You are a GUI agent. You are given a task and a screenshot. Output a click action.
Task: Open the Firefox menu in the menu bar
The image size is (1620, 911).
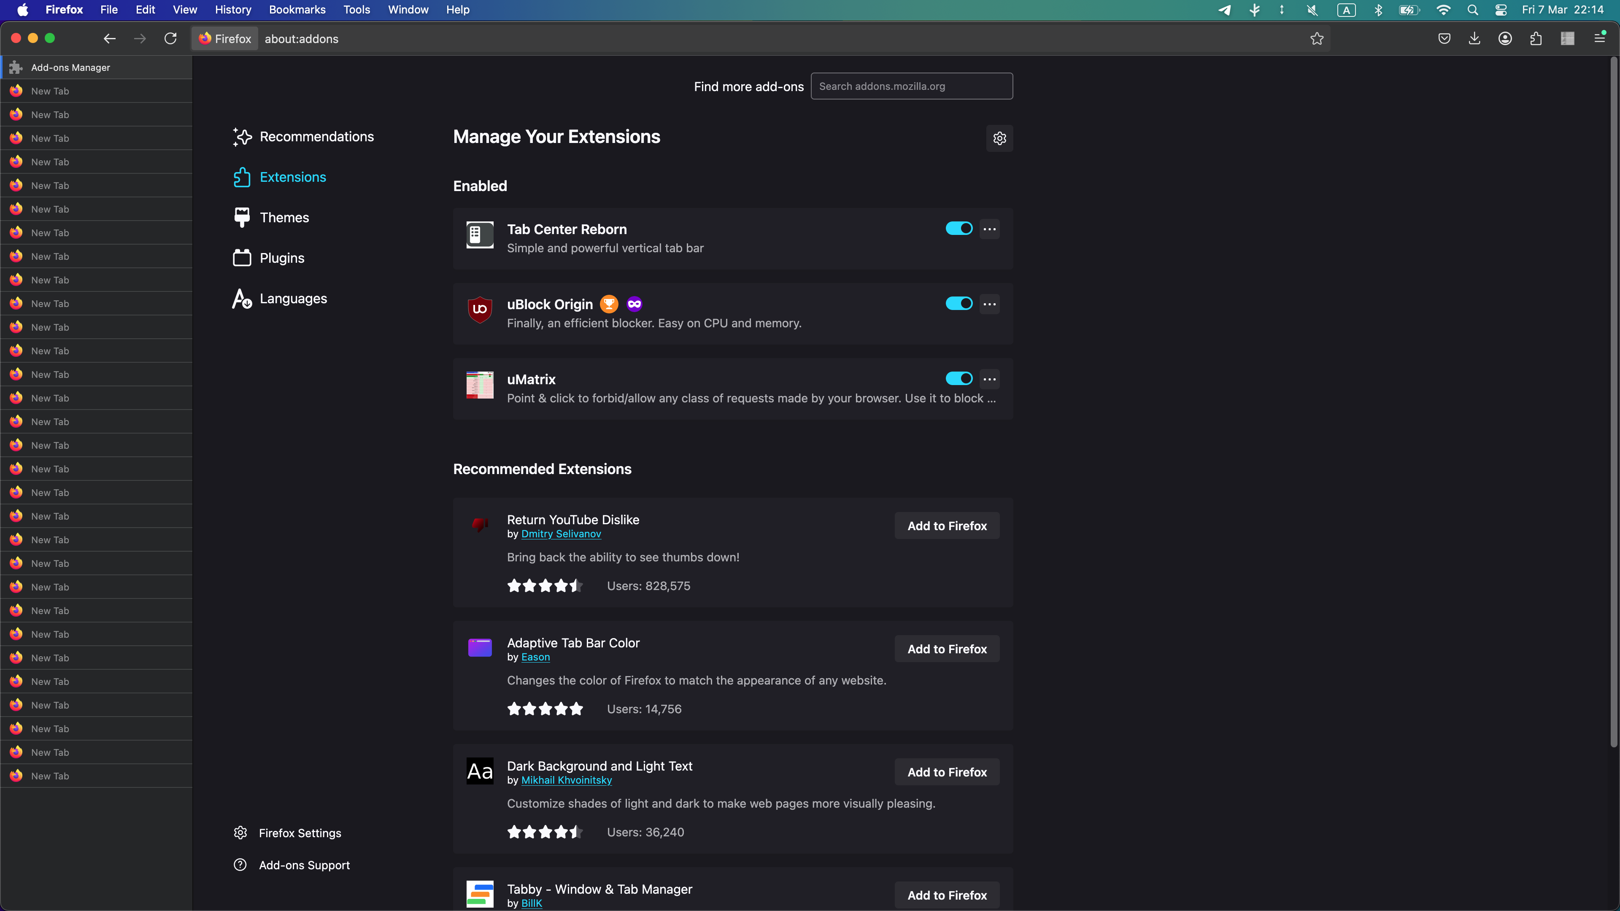pyautogui.click(x=64, y=10)
